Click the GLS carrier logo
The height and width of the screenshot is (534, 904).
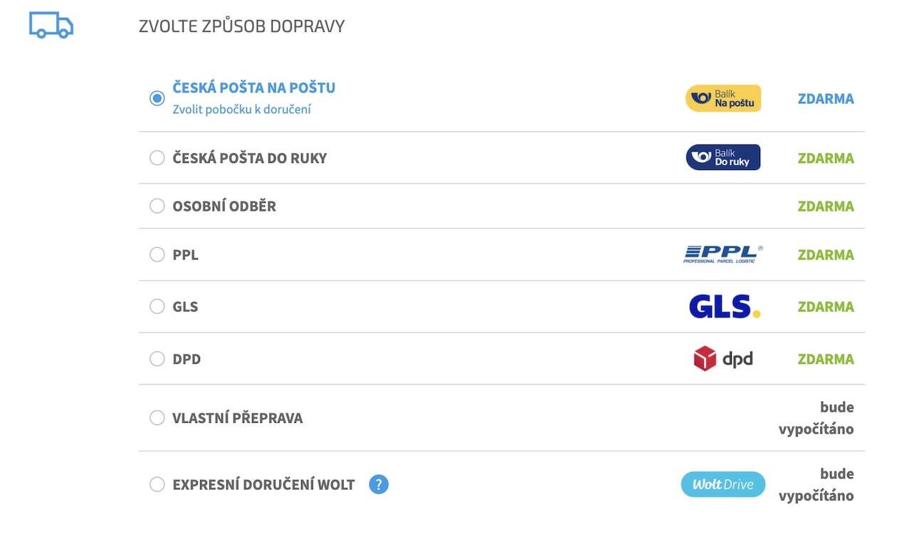point(725,307)
